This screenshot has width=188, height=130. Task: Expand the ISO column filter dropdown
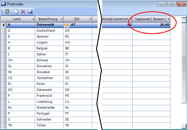click(x=90, y=19)
